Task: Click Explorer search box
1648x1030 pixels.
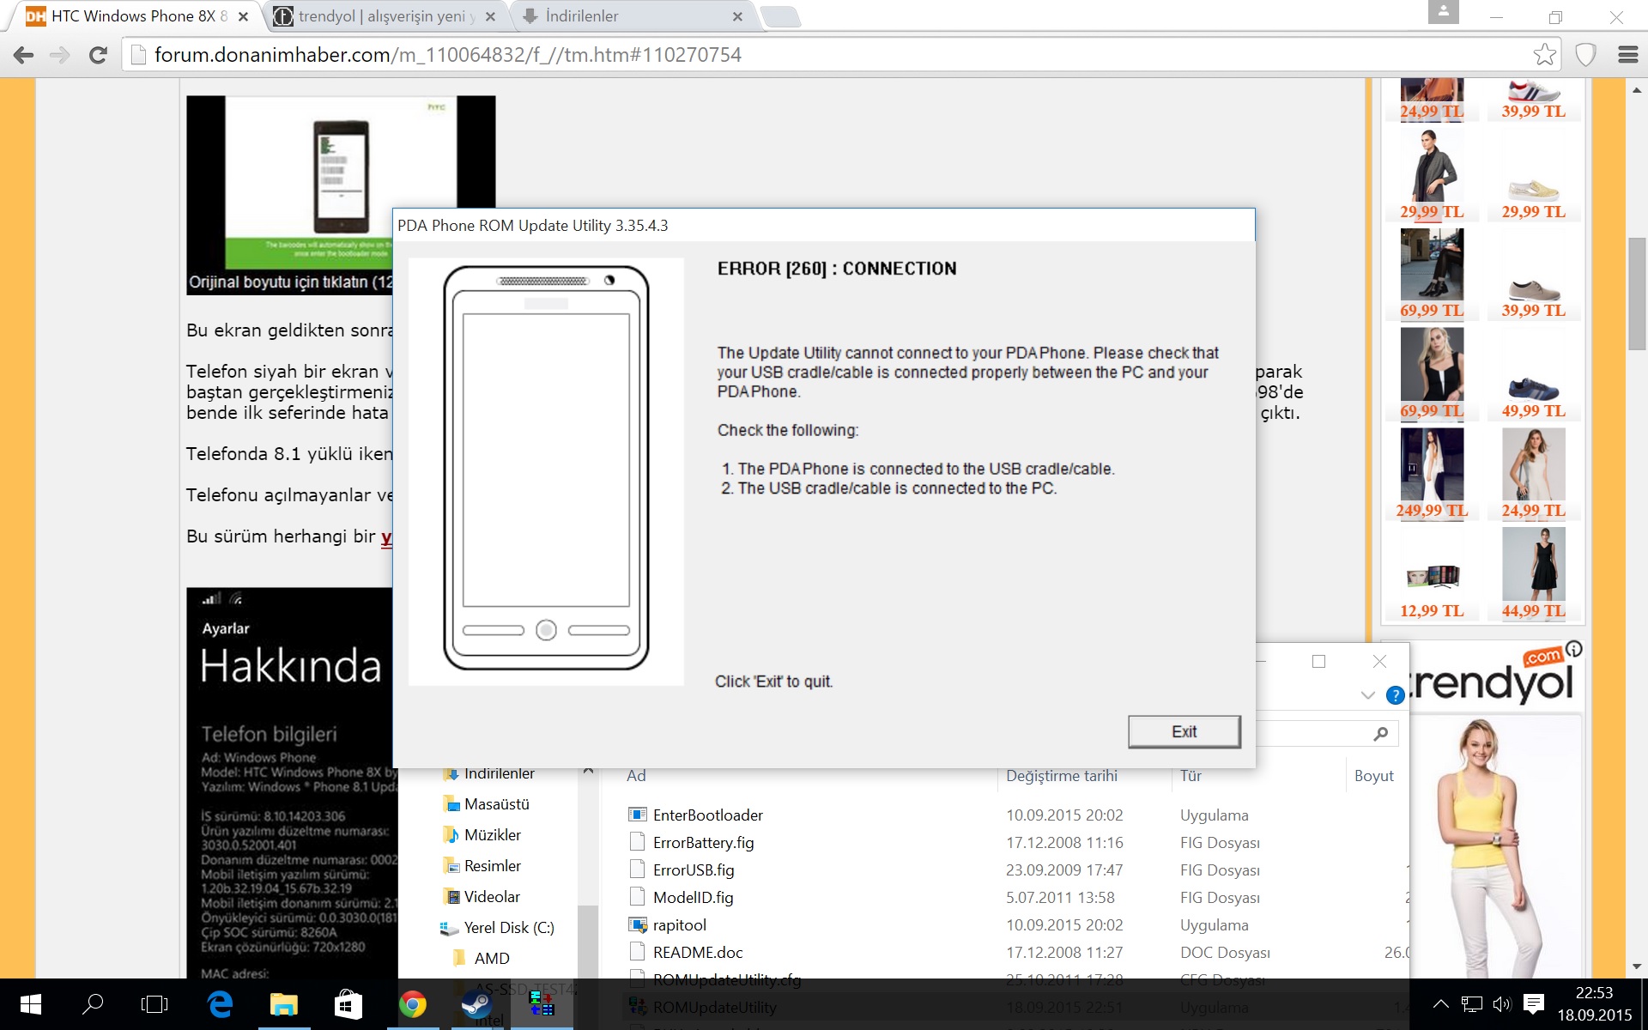Action: coord(1326,734)
